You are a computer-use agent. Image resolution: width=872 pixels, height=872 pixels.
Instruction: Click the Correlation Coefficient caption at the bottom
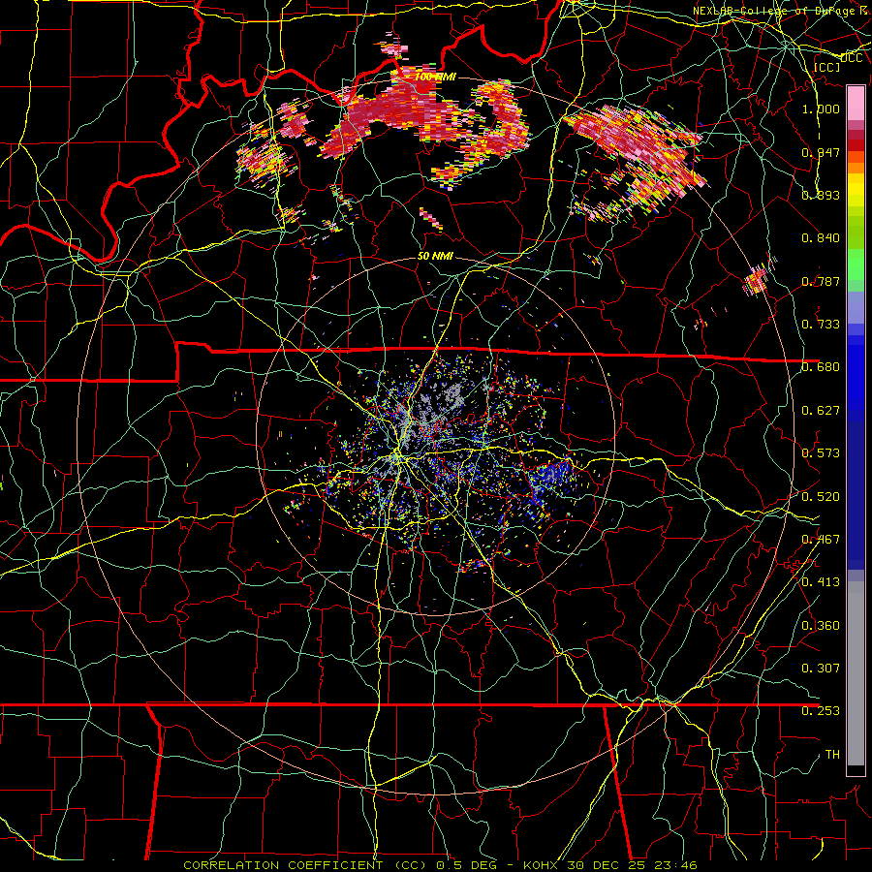click(x=440, y=865)
